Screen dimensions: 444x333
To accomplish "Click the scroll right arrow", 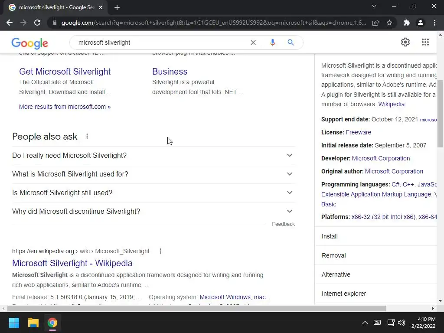I will click(433, 308).
